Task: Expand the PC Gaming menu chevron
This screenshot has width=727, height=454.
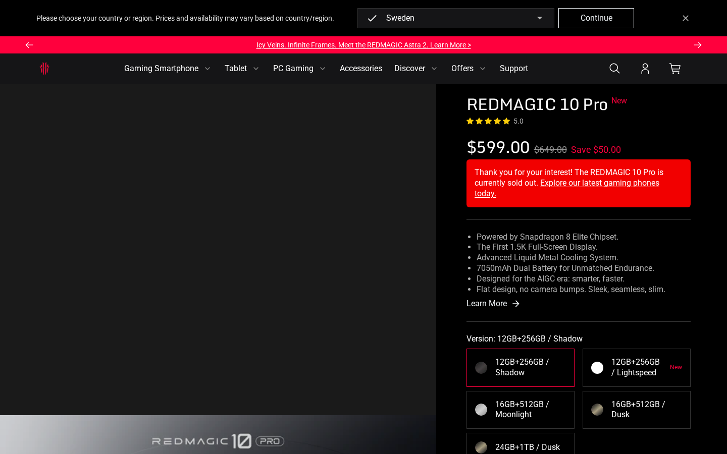Action: coord(323,69)
